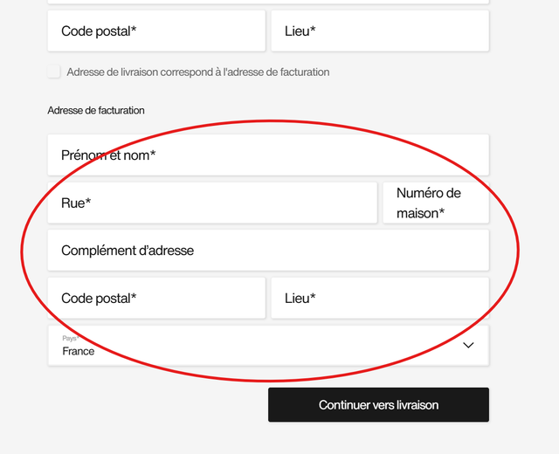
Task: Focus the billing Lieu field
Action: (380, 299)
